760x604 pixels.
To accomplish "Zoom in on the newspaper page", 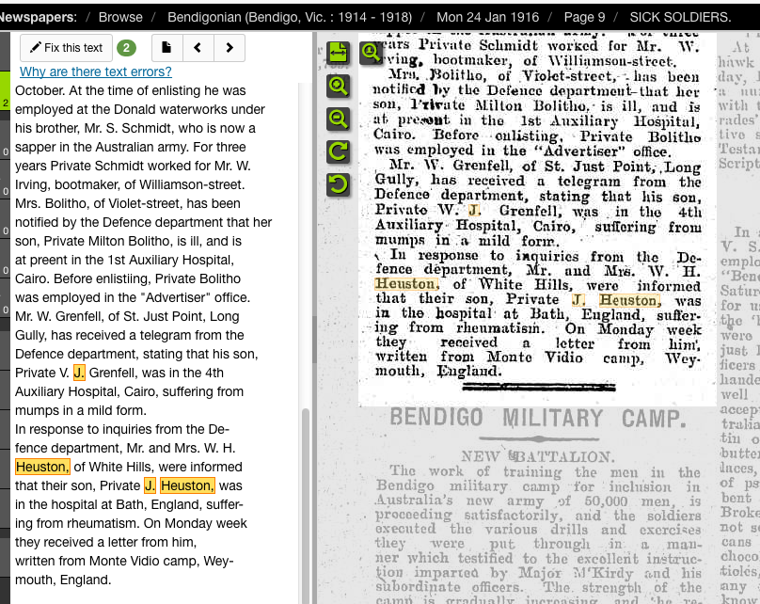I will [x=338, y=86].
